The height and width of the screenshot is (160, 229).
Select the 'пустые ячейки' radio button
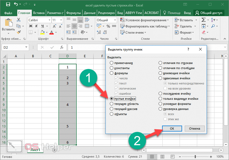click(x=112, y=99)
